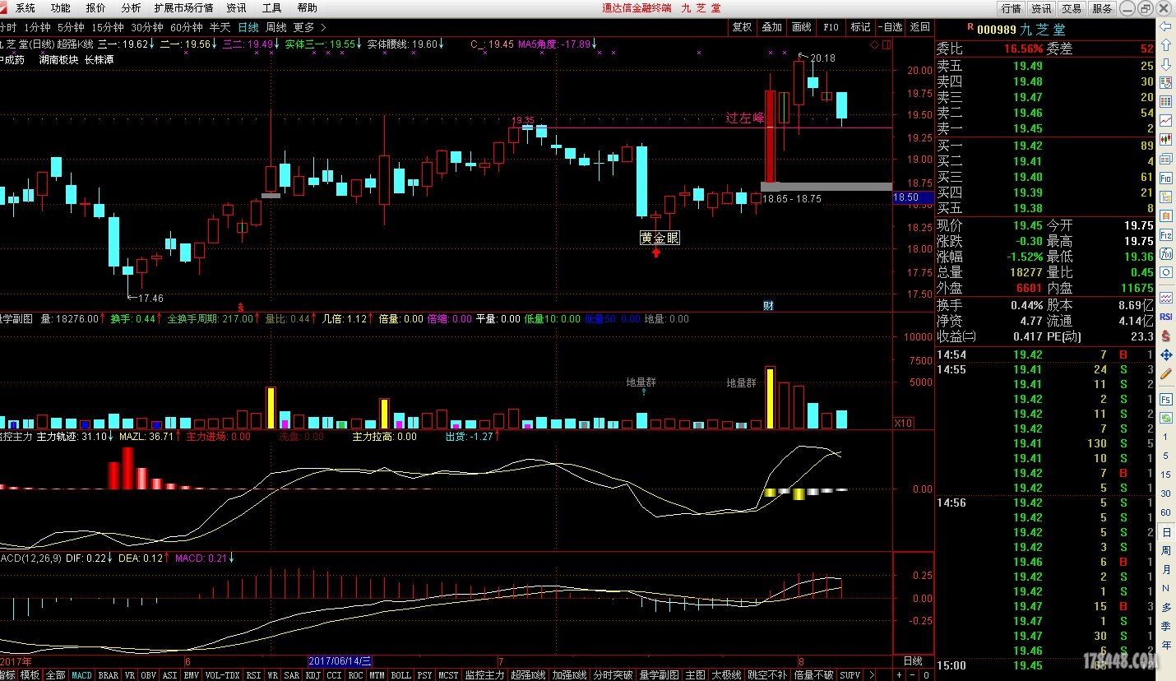Click the F10 toolbar button
The height and width of the screenshot is (681, 1176).
[831, 27]
